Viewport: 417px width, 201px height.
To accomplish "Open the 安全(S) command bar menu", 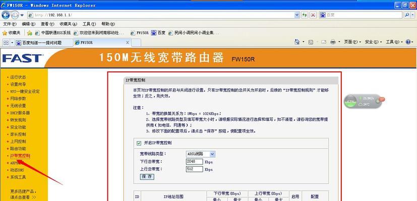I will 374,42.
